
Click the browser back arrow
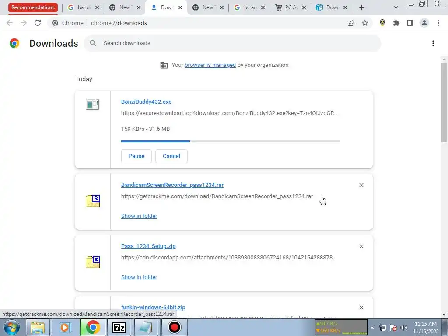(10, 23)
